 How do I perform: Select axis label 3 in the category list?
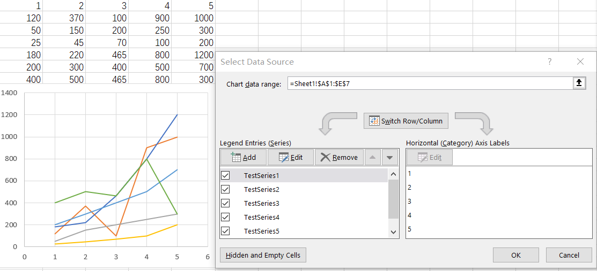[x=410, y=201]
